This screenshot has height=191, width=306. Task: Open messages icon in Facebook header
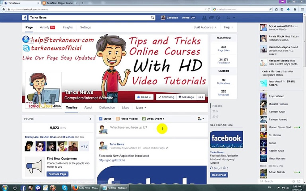211,18
